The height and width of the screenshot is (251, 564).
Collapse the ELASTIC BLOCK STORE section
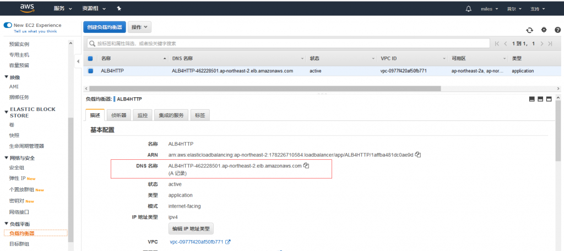[6, 112]
